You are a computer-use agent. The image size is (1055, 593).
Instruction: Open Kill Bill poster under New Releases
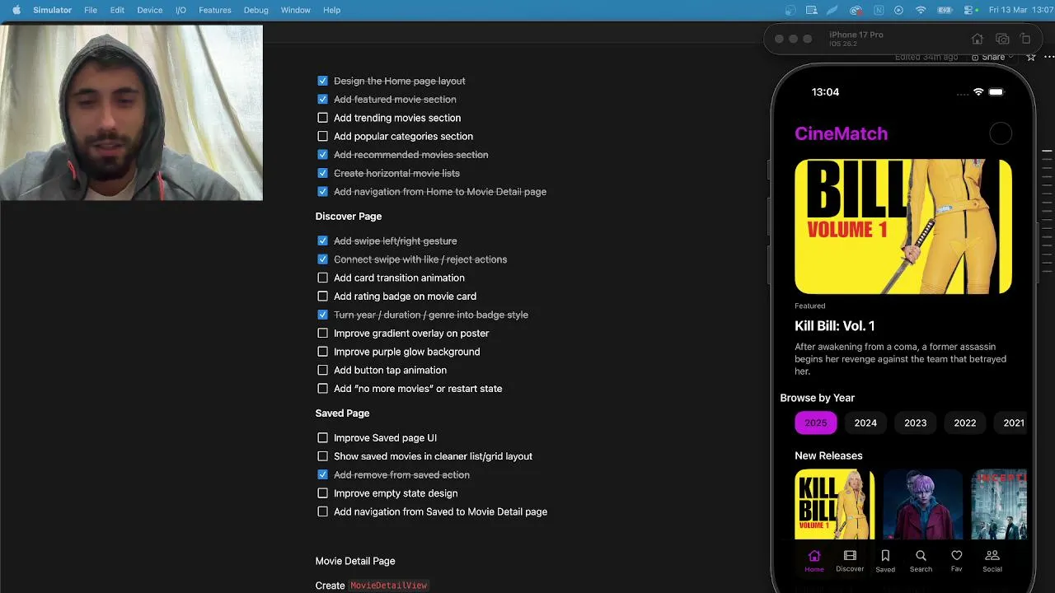834,504
